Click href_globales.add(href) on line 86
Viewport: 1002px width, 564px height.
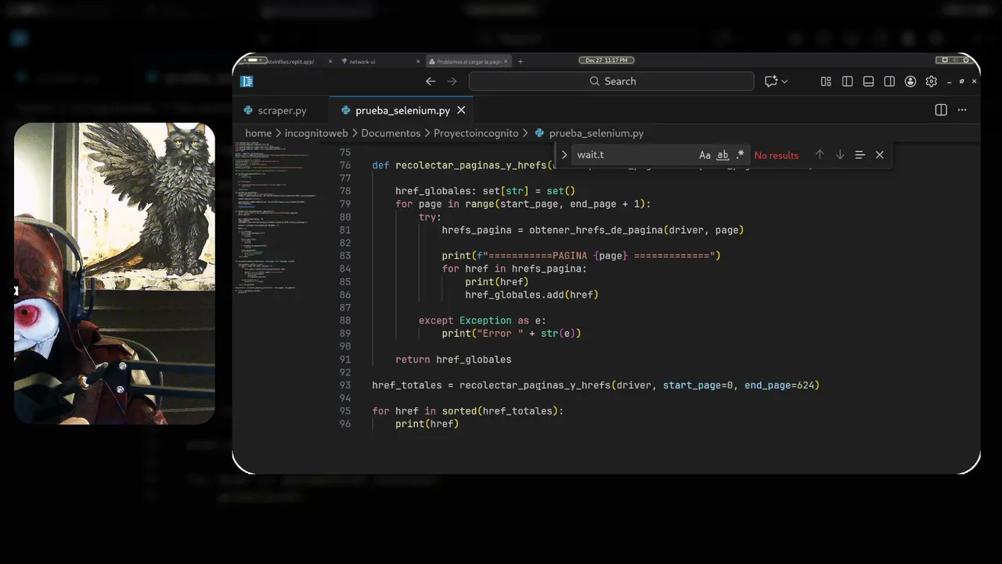[532, 295]
